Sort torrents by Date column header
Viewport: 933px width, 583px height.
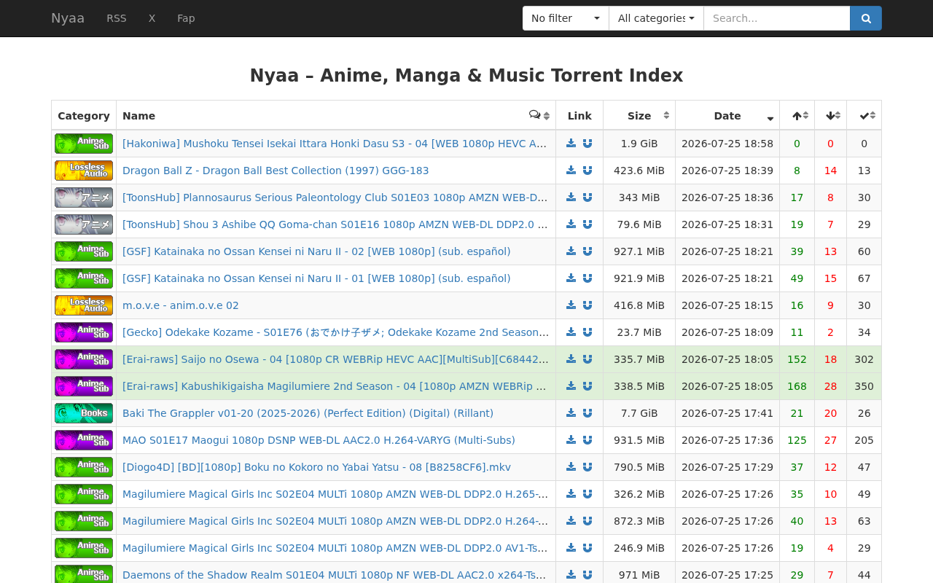(x=727, y=115)
